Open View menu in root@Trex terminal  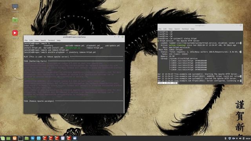pyautogui.click(x=171, y=29)
